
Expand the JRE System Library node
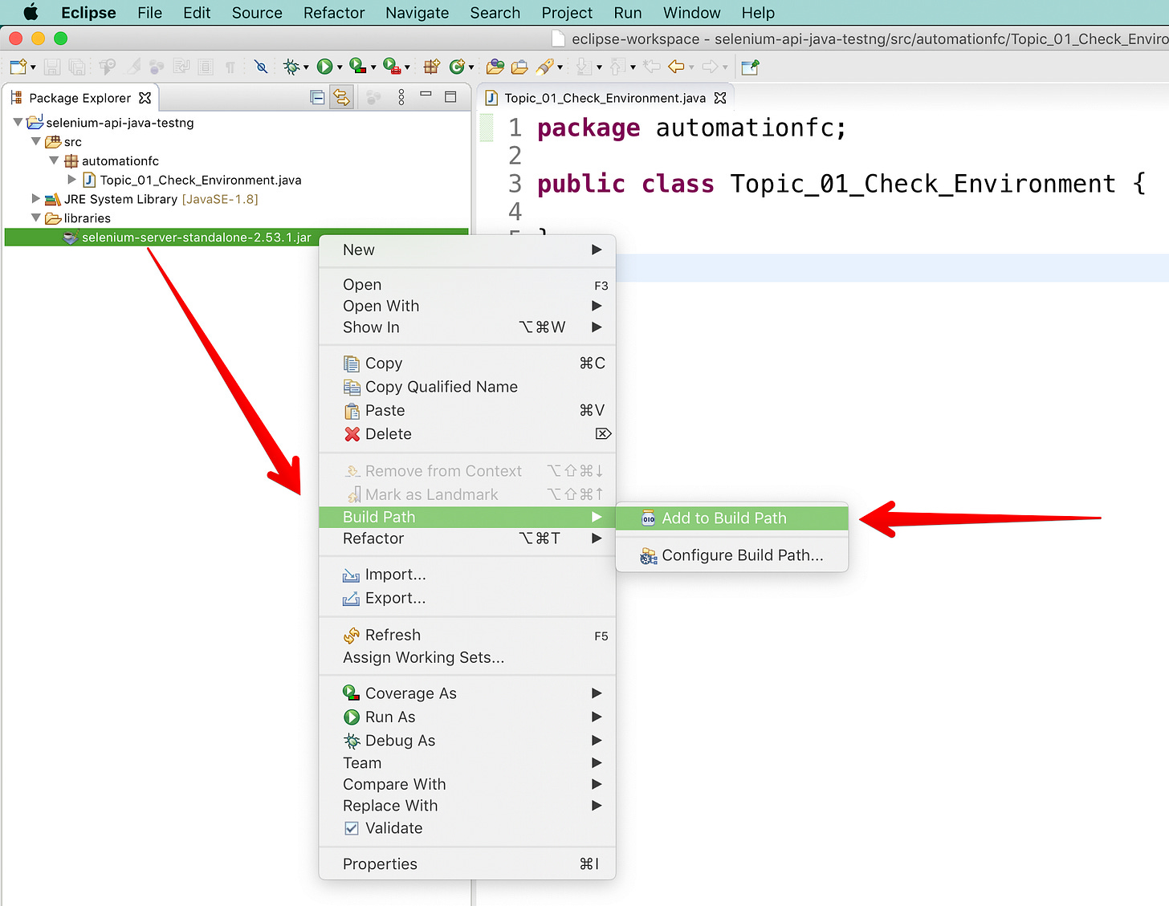click(x=35, y=198)
